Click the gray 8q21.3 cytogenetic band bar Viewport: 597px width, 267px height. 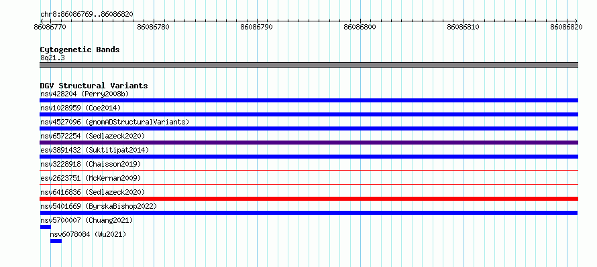(309, 65)
